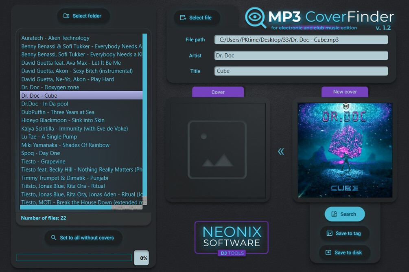The image size is (409, 272).
Task: Select Benny Benassi & Sofi Tukker track
Action: point(81,46)
